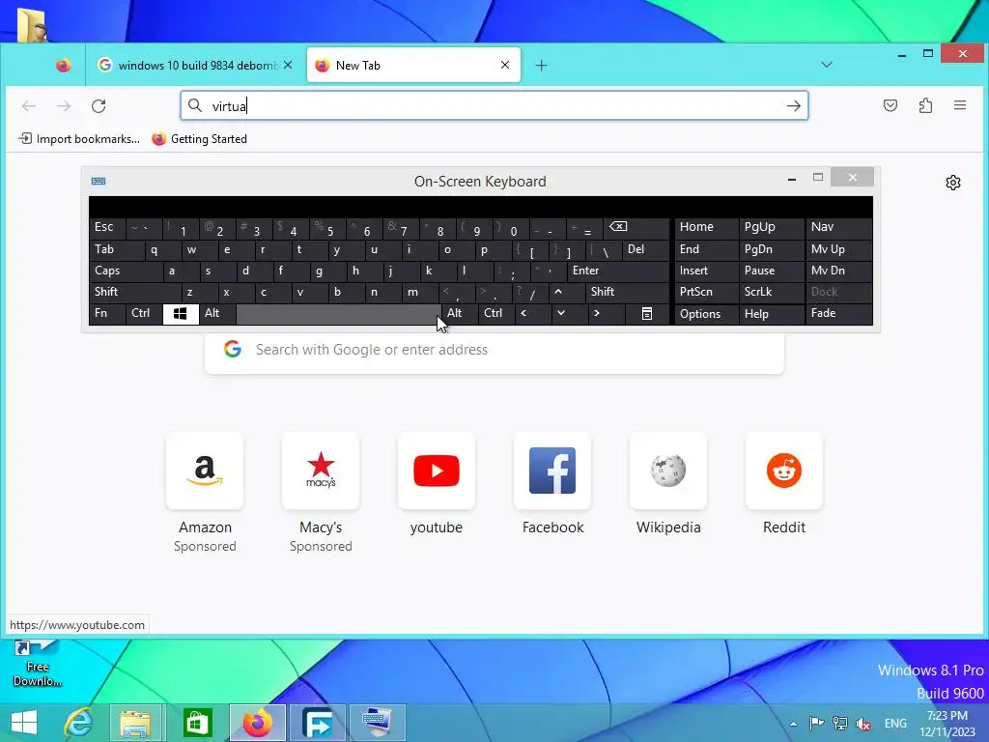
Task: Open the Windows Start button
Action: [x=24, y=723]
